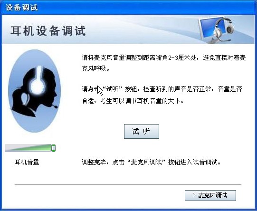This screenshot has width=257, height=211.
Task: Click the 试听 button
Action: 142,131
